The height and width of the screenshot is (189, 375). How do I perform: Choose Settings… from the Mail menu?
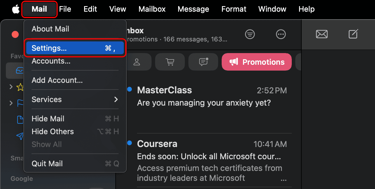75,48
